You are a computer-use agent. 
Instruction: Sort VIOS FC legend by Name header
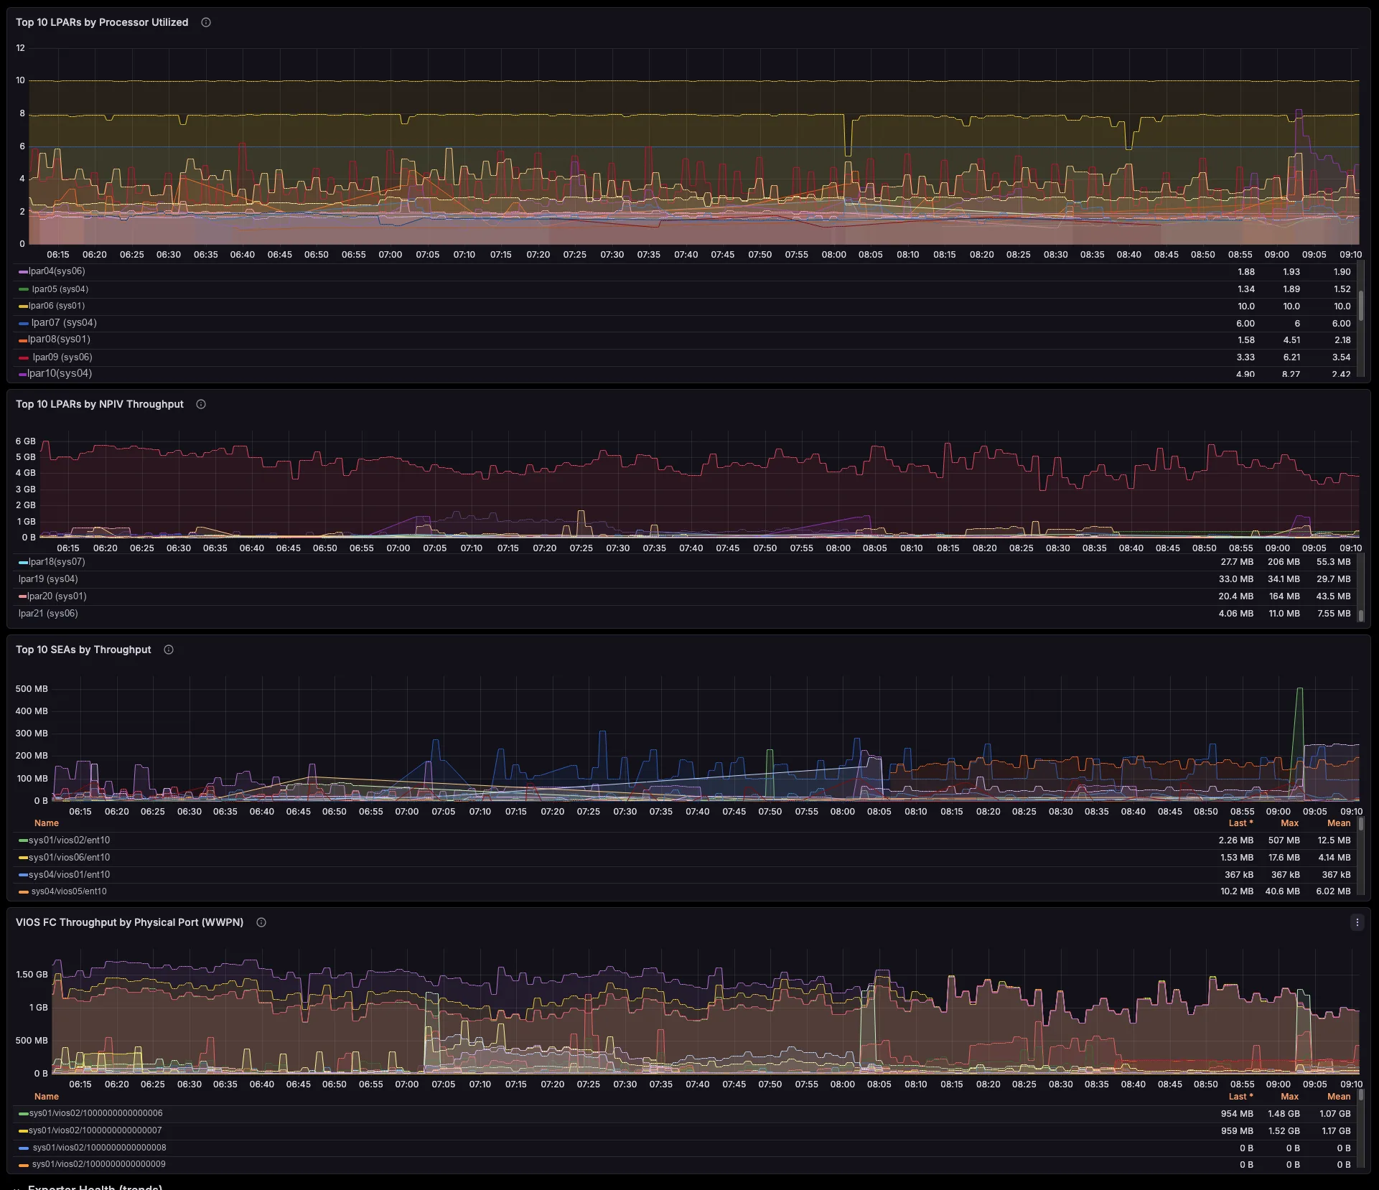click(47, 1097)
